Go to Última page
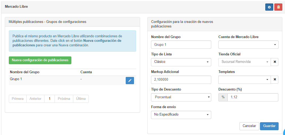This screenshot has height=135, width=285. tap(81, 99)
